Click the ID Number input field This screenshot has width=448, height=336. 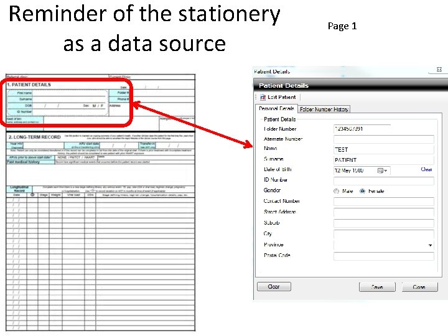[384, 180]
